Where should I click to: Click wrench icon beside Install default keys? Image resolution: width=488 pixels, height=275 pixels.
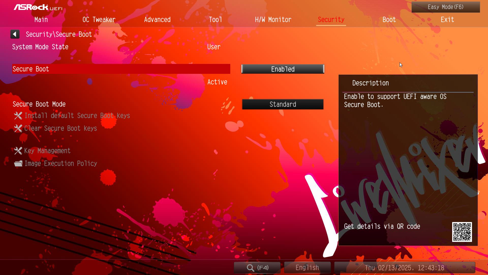tap(18, 116)
